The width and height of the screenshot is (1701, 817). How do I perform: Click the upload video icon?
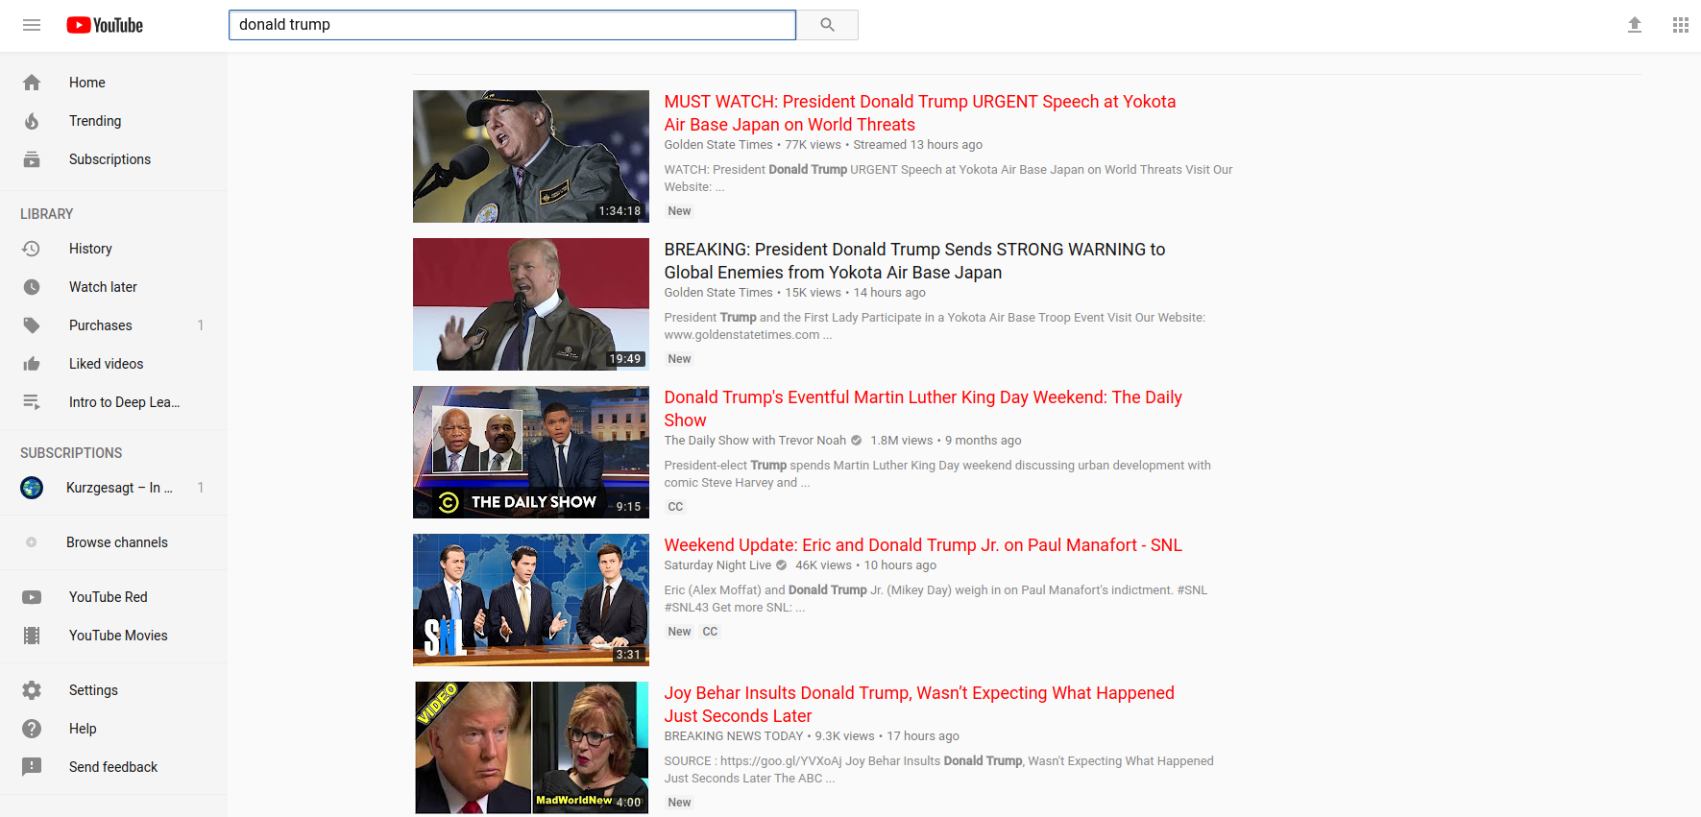[x=1634, y=25]
